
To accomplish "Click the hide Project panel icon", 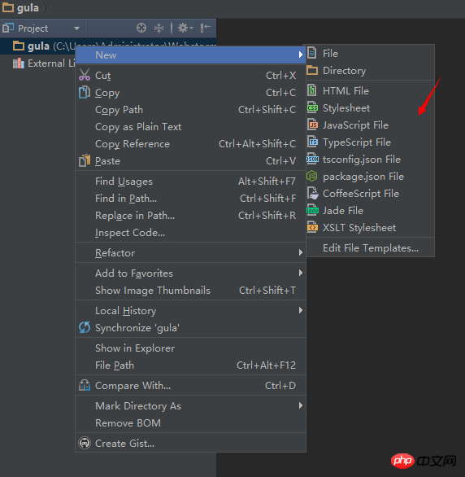I will coord(206,28).
